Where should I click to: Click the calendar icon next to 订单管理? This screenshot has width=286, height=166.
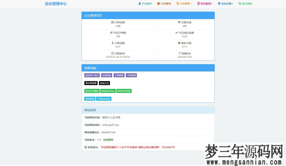[x=158, y=4]
